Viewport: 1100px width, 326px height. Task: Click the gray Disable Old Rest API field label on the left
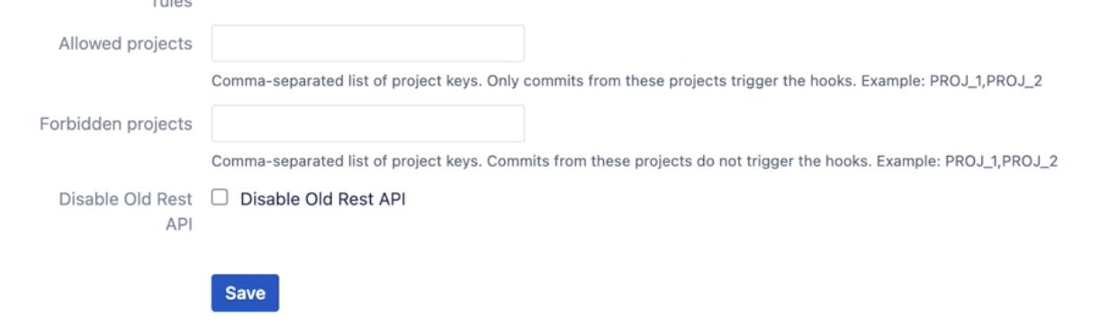tap(125, 212)
